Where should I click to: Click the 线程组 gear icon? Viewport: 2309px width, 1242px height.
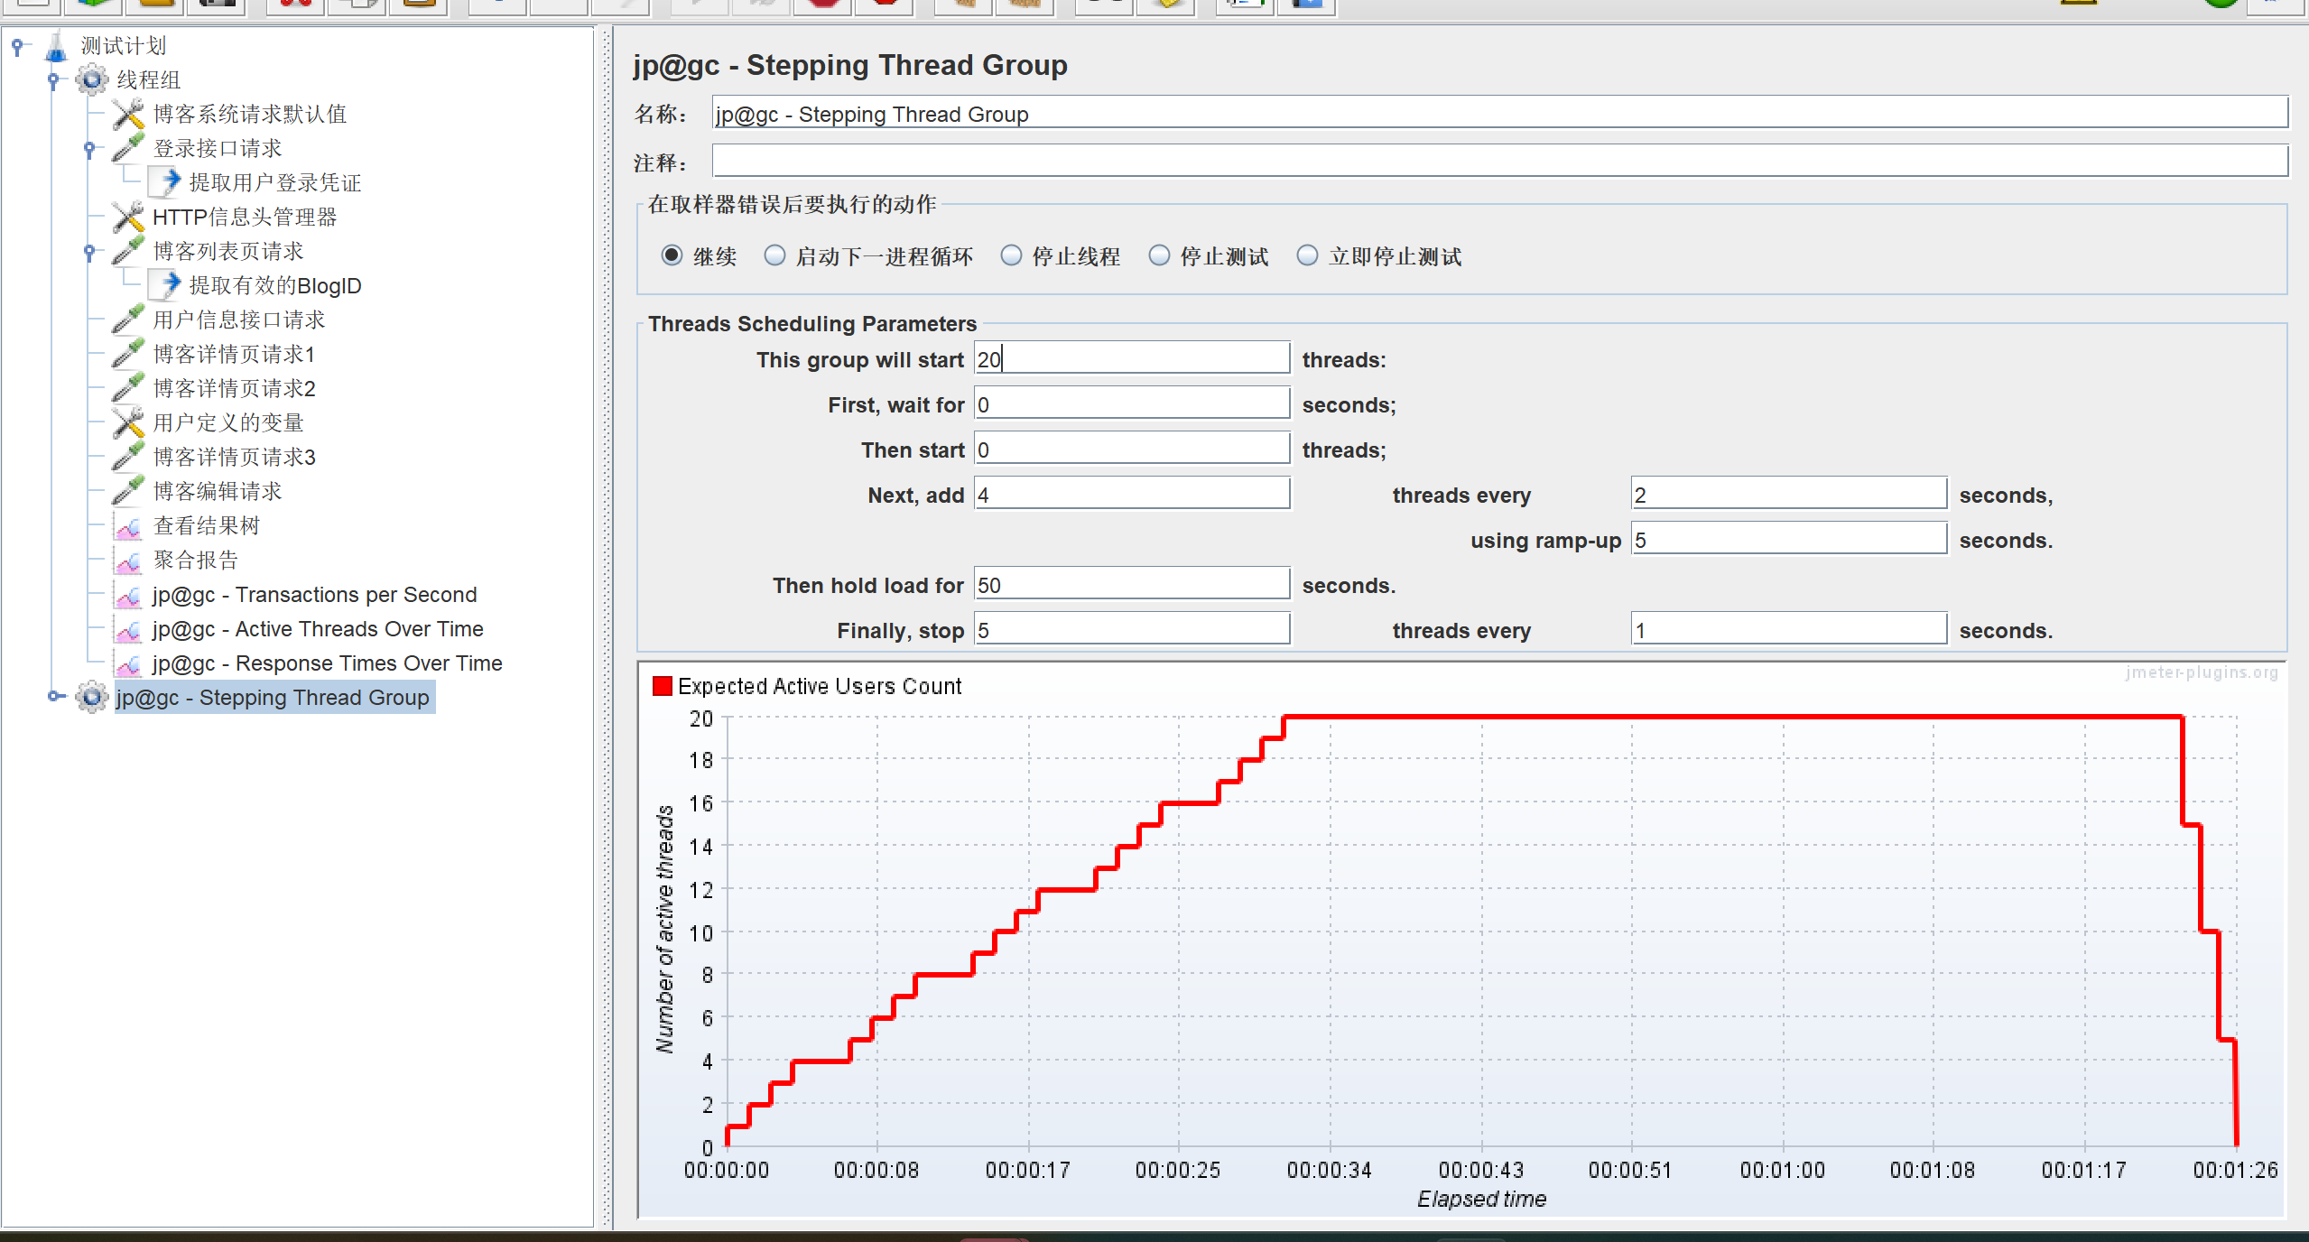(91, 79)
